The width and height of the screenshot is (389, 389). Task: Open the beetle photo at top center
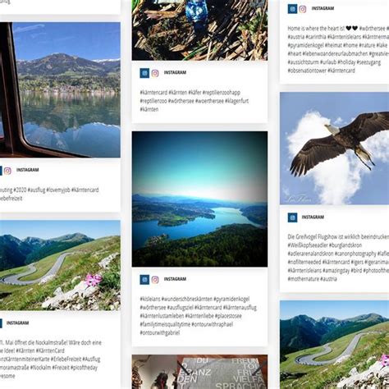point(199,30)
